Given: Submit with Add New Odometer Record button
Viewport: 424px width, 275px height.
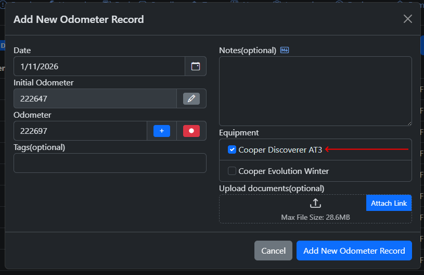Looking at the screenshot, I should coord(354,251).
